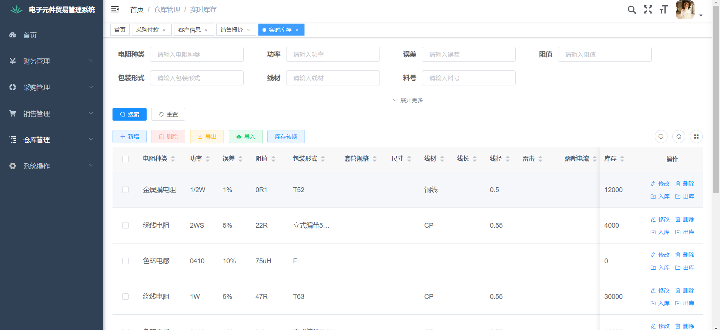Click 入库 for 金属膜电阻 row

click(x=660, y=196)
